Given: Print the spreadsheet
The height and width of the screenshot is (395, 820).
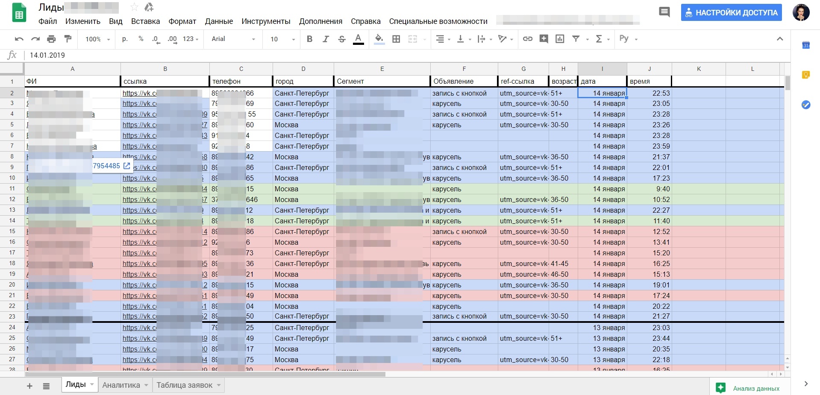Looking at the screenshot, I should (x=51, y=39).
